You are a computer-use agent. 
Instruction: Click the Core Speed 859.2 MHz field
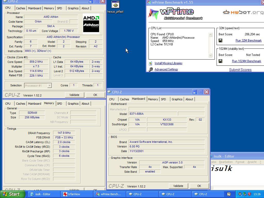(36, 62)
